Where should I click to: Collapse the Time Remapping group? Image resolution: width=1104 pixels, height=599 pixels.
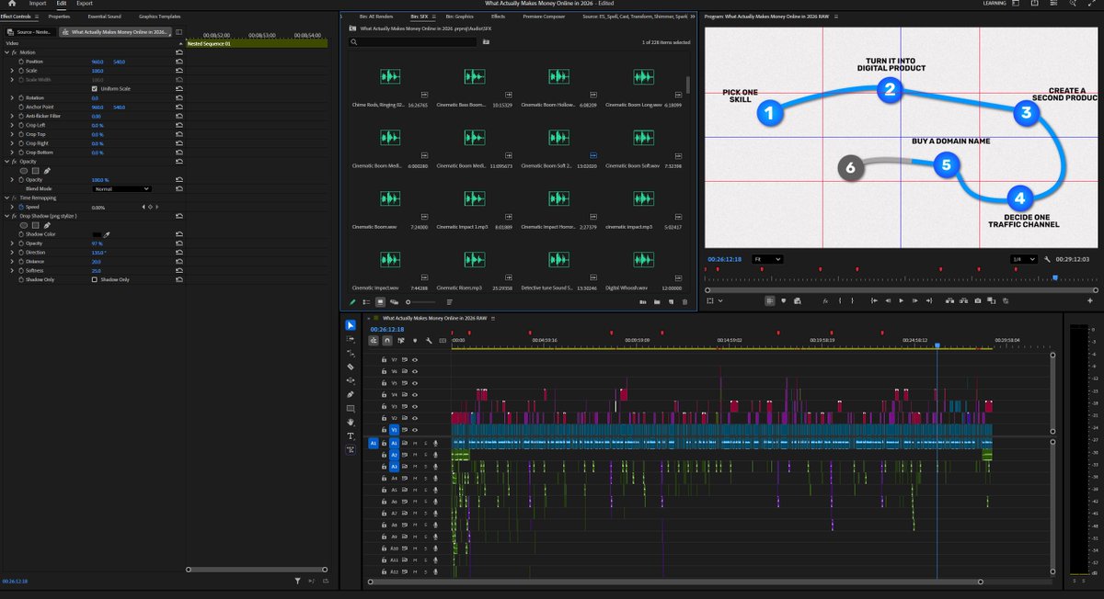click(6, 198)
